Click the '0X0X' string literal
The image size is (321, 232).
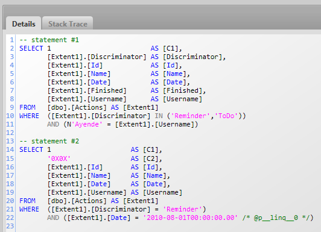[59, 158]
